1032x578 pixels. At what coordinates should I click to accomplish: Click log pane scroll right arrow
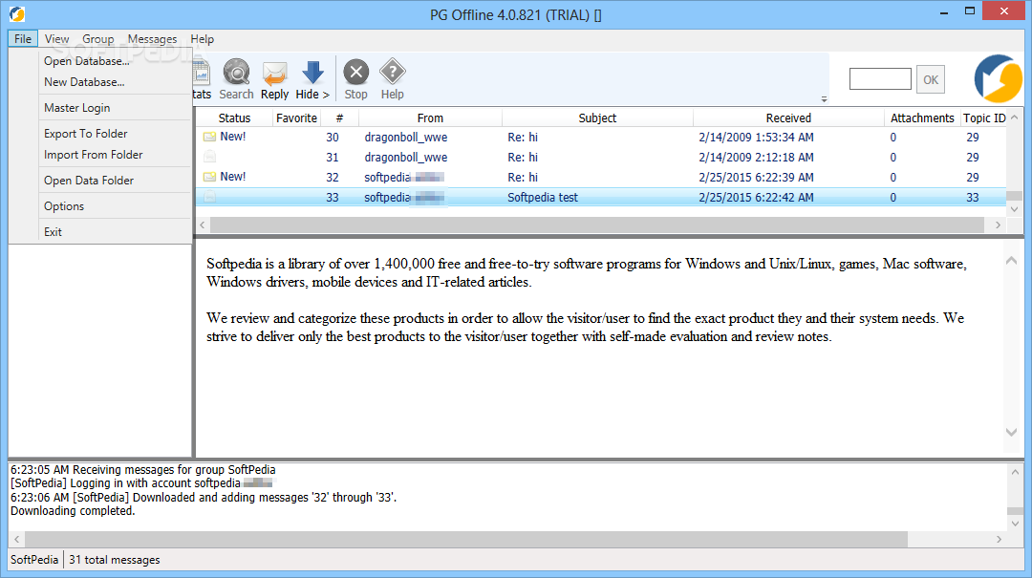1000,539
